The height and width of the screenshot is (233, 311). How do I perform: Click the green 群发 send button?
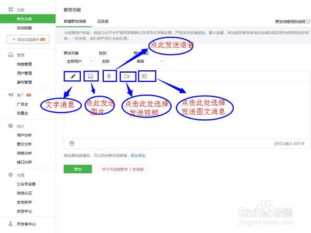[x=78, y=169]
